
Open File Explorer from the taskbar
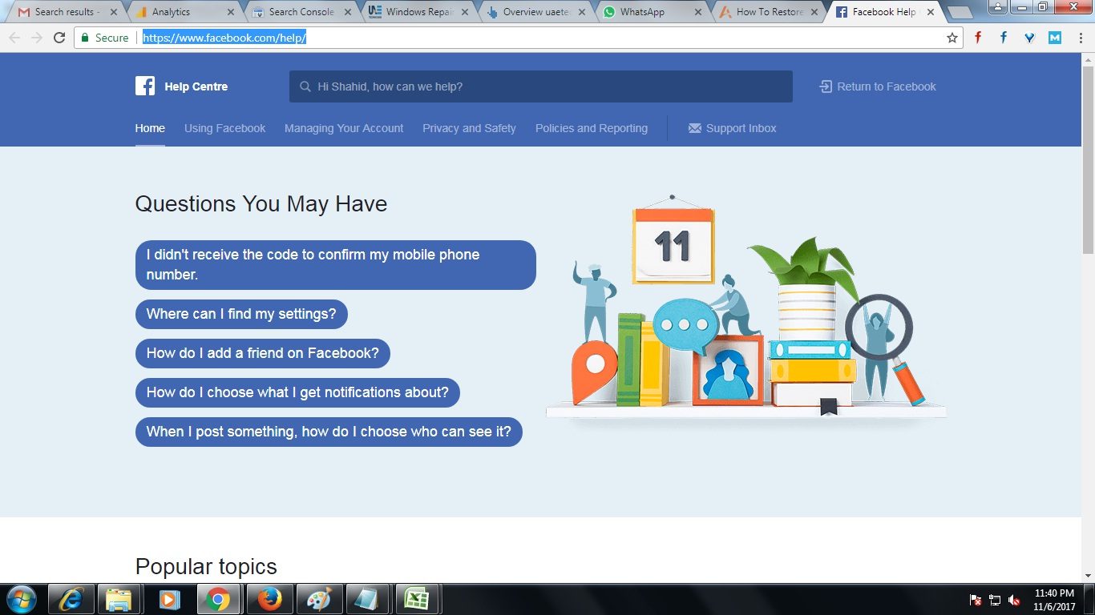point(119,599)
